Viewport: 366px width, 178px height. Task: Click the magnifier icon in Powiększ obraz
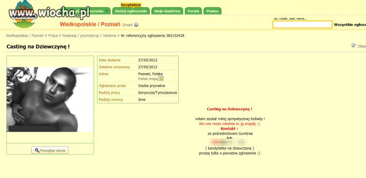[37, 150]
